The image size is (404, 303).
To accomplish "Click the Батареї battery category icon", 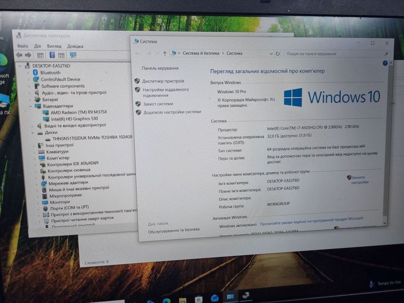I will (x=37, y=99).
